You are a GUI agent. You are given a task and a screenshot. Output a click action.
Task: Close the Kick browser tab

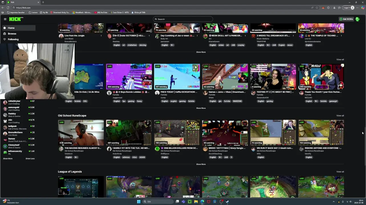[x=39, y=2]
